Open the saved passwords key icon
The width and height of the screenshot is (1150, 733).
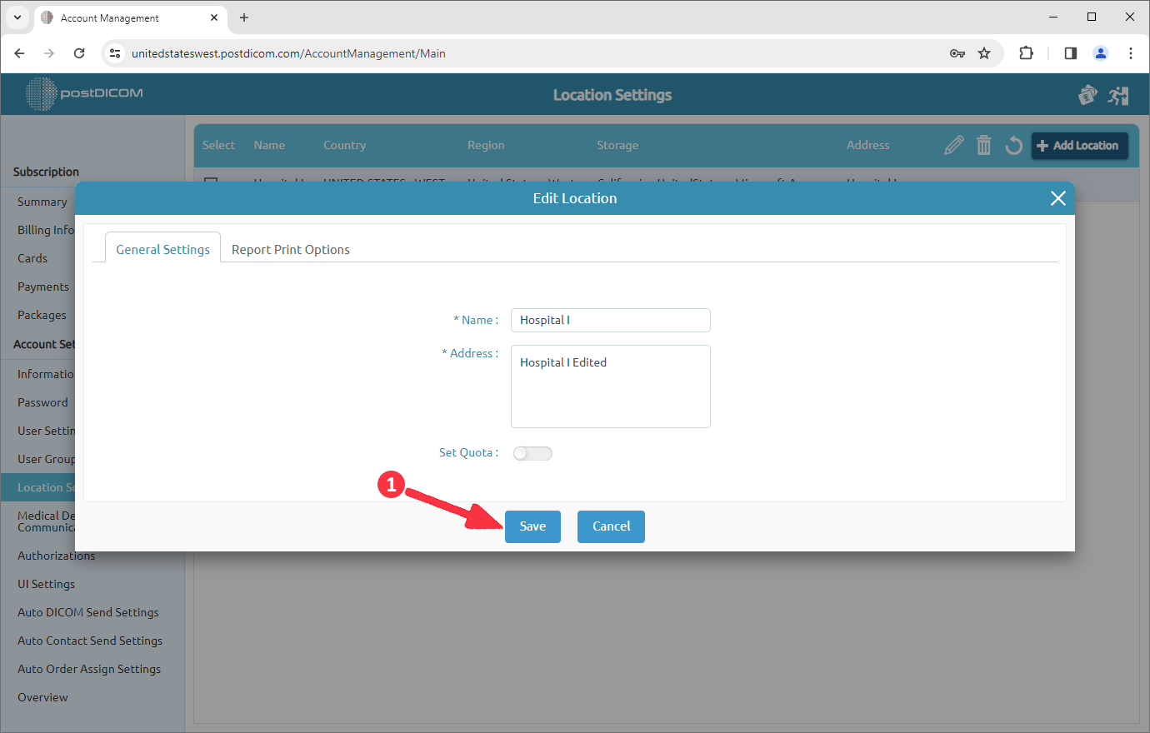point(957,52)
